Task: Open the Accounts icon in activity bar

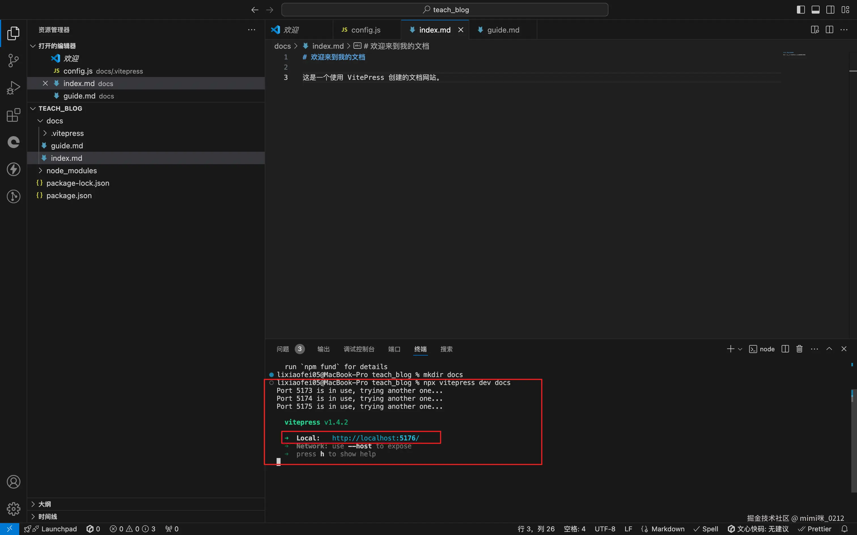Action: pyautogui.click(x=13, y=482)
